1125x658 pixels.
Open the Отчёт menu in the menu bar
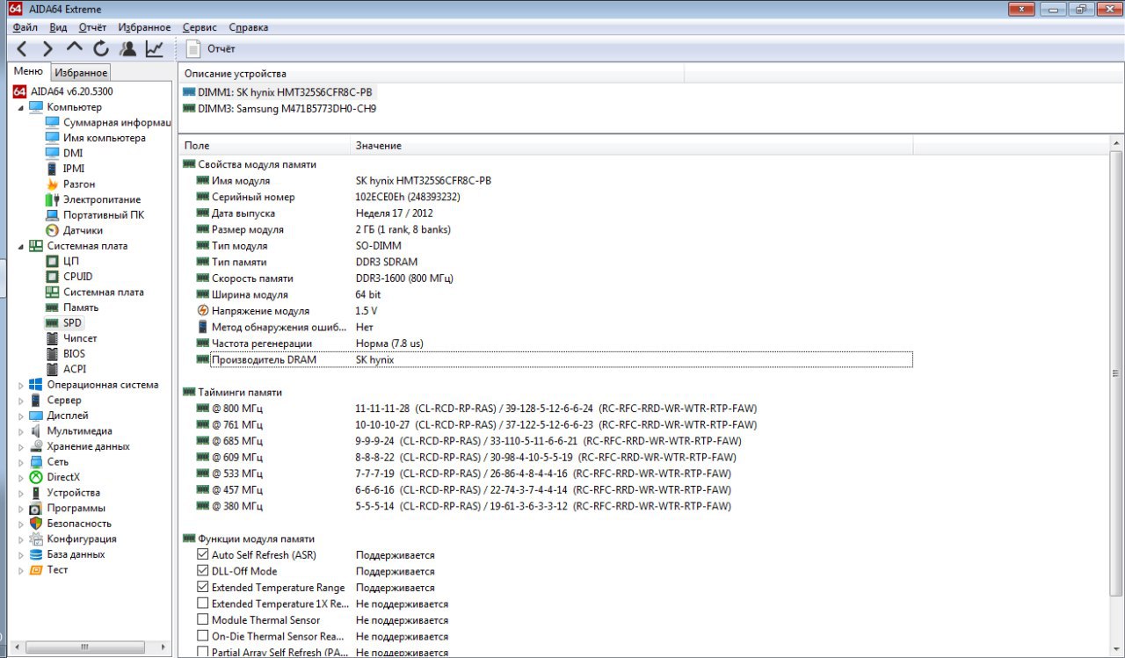click(x=92, y=27)
